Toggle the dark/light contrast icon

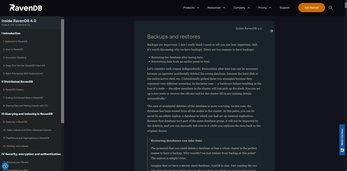coord(271,31)
